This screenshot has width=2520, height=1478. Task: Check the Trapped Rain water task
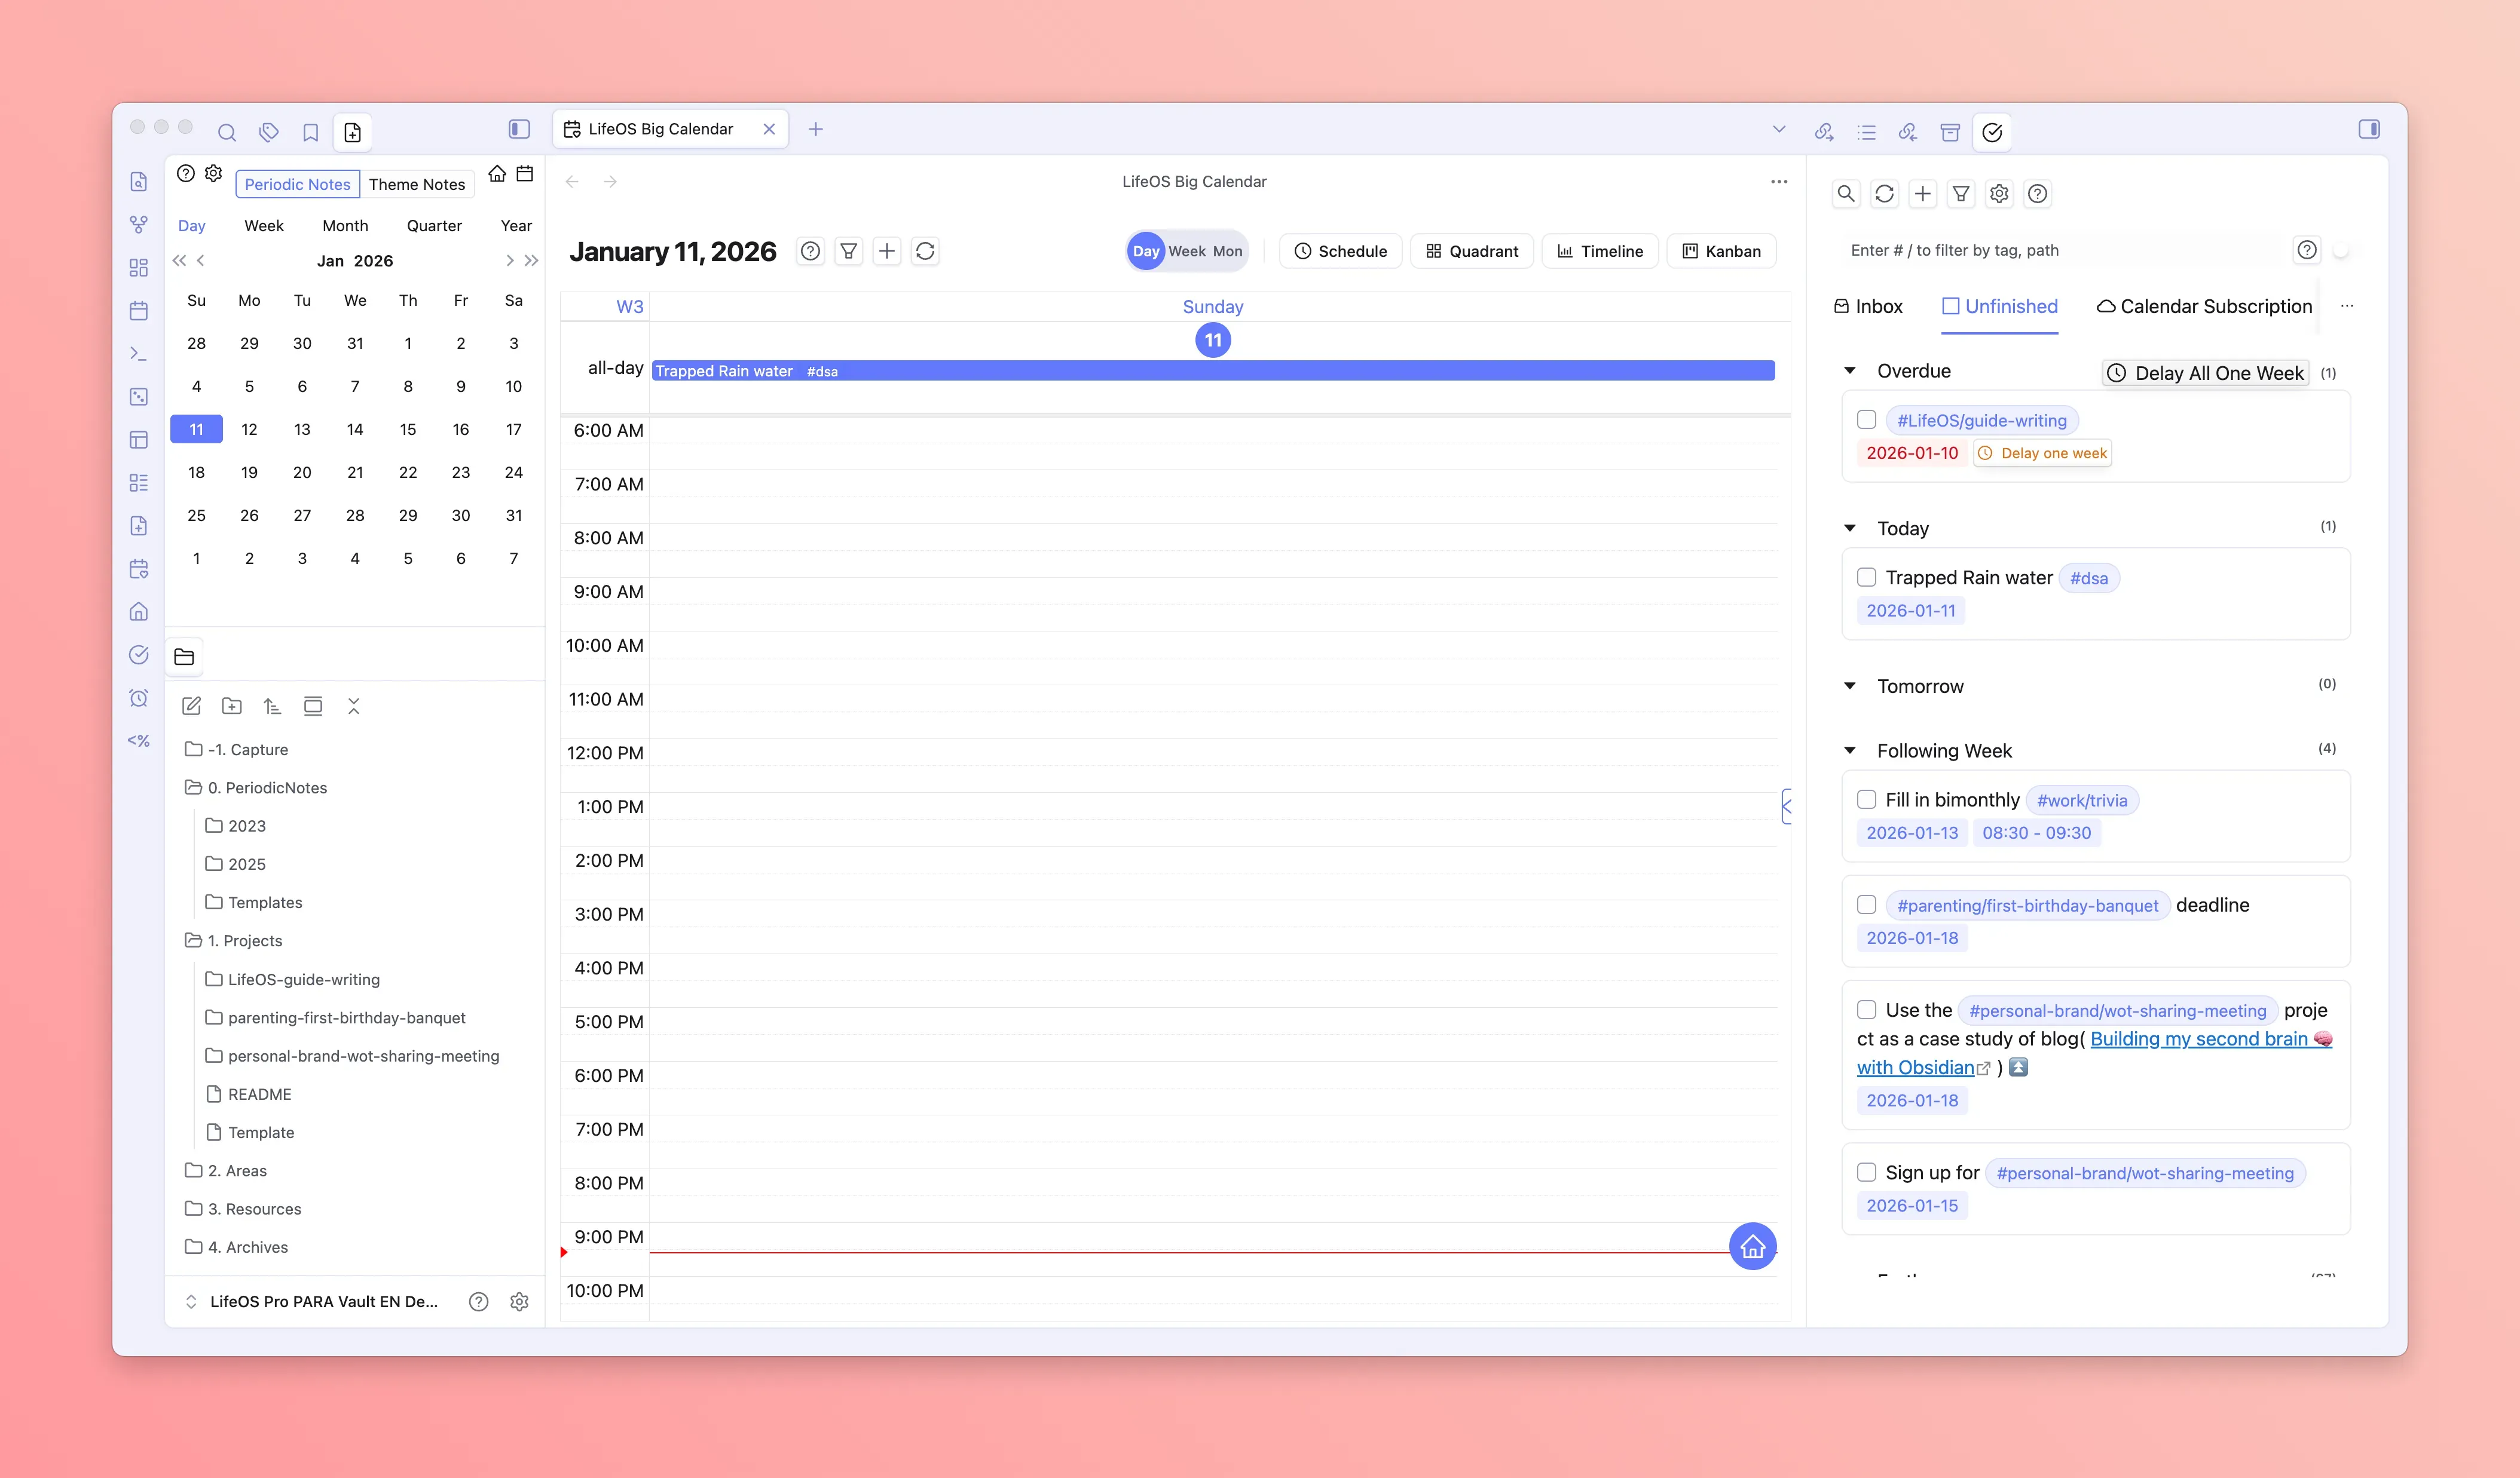1866,578
